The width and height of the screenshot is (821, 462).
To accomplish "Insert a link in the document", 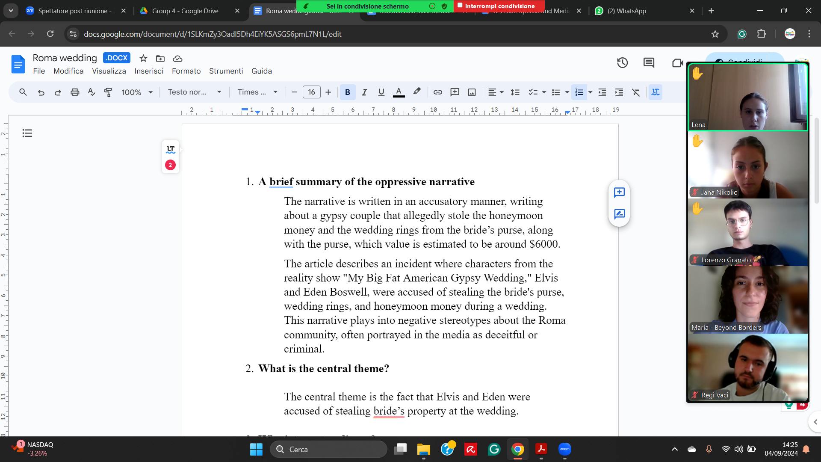I will [437, 92].
